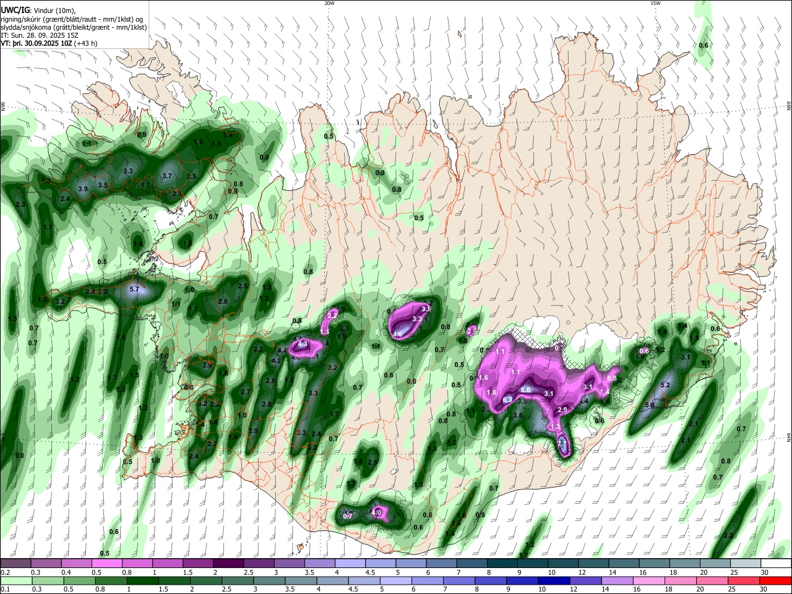Click the '15W' longitude label
This screenshot has width=792, height=594.
tap(655, 3)
